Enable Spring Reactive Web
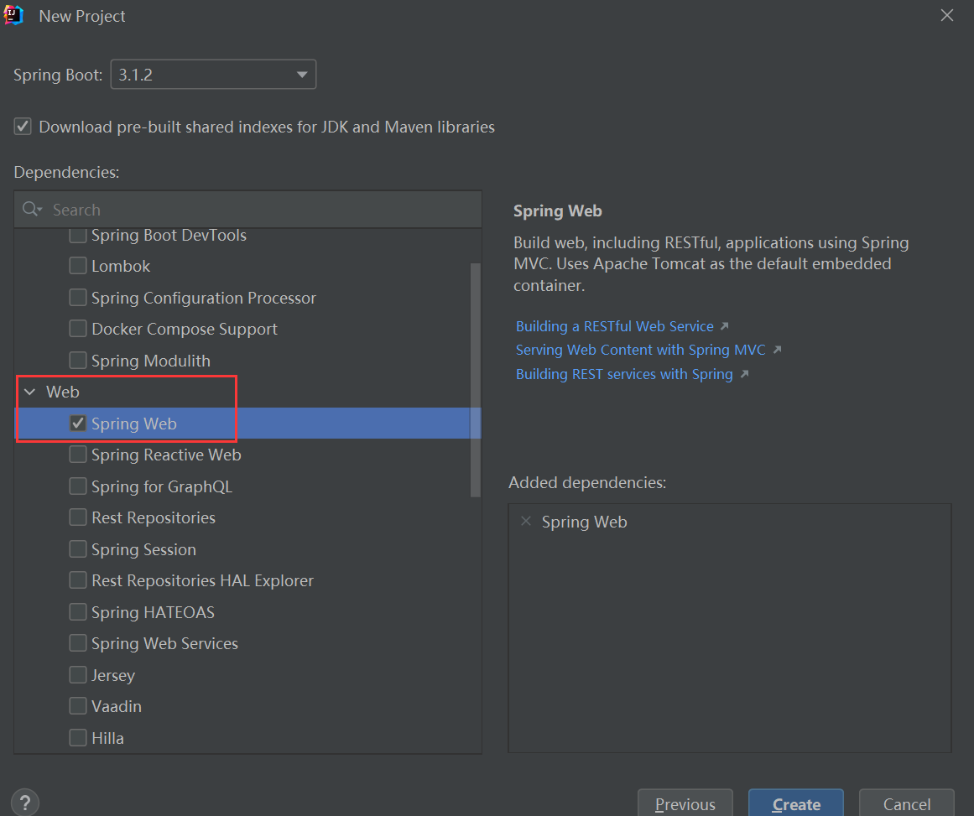Viewport: 974px width, 816px height. (x=78, y=455)
